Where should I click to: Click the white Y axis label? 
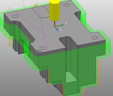coord(66,23)
